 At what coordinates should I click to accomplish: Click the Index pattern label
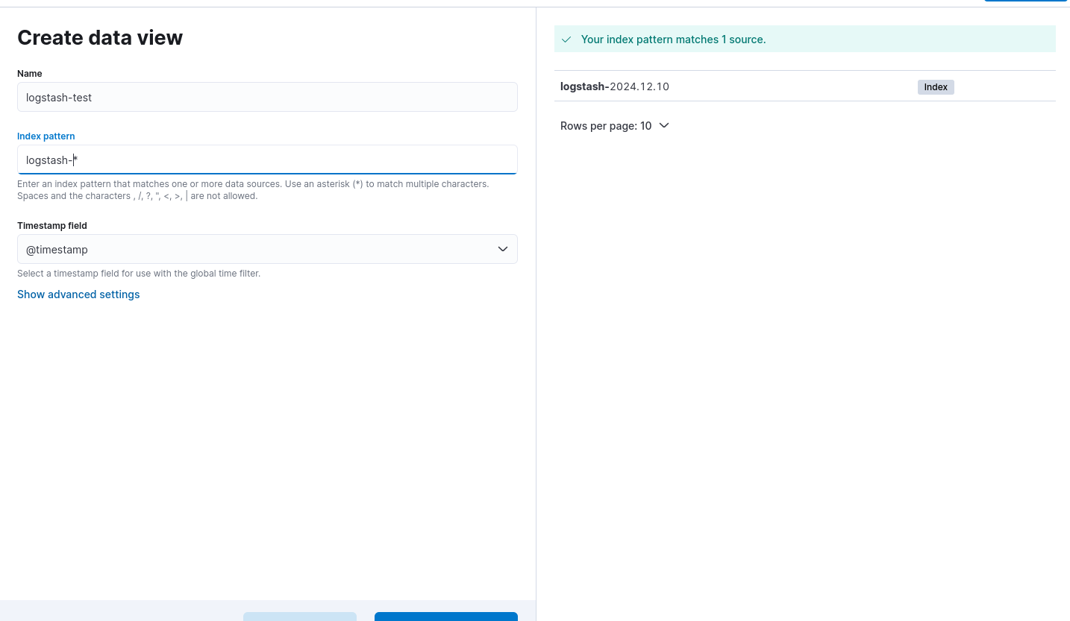(46, 136)
